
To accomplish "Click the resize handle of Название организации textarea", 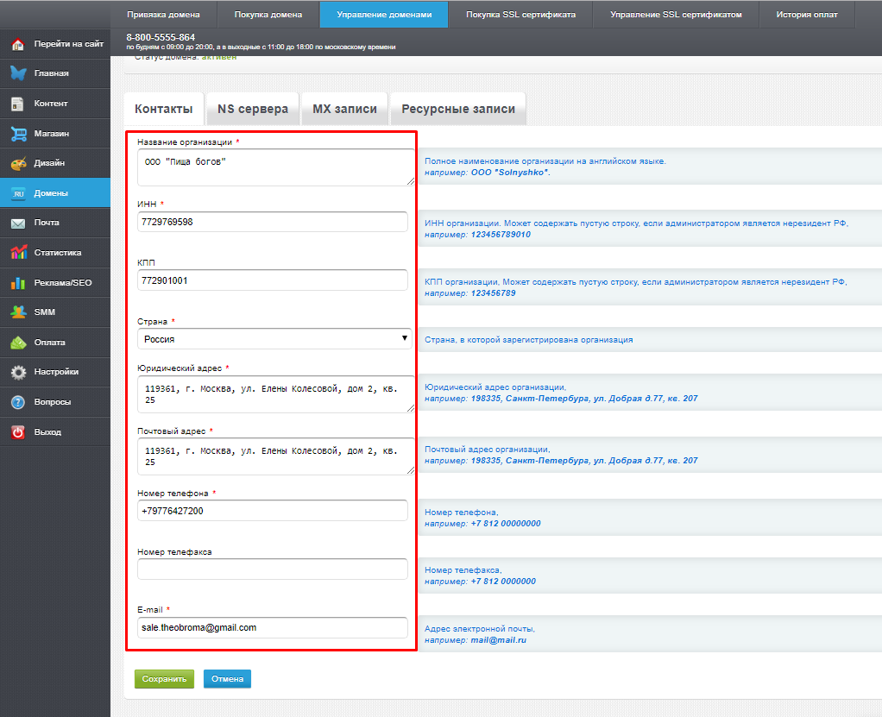I will tap(411, 182).
